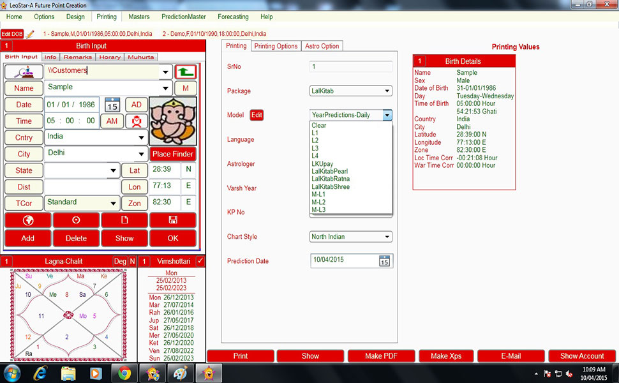
Task: Click the Lat value field 28:39
Action: [x=164, y=170]
